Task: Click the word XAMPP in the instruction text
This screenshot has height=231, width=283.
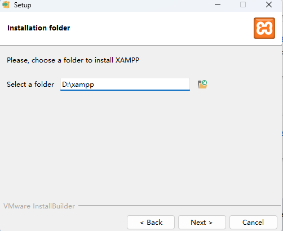Action: click(127, 60)
